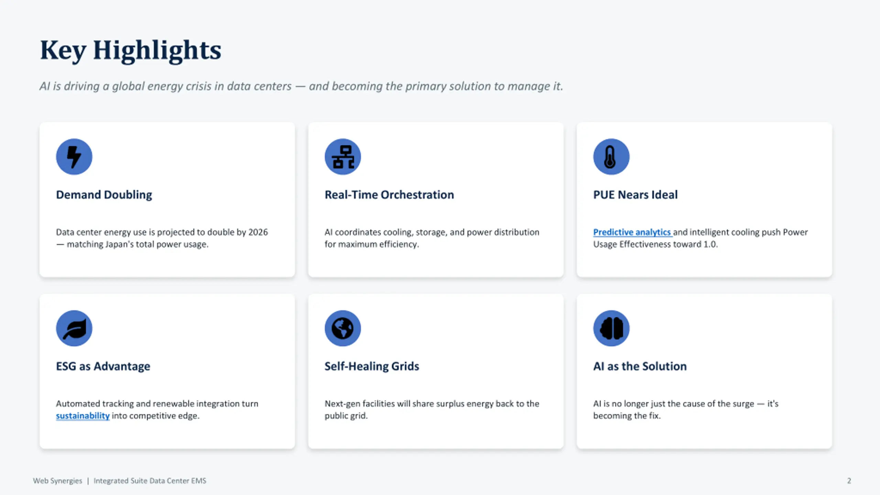880x495 pixels.
Task: Click the network diagram Real-Time Orchestration icon
Action: click(x=343, y=157)
